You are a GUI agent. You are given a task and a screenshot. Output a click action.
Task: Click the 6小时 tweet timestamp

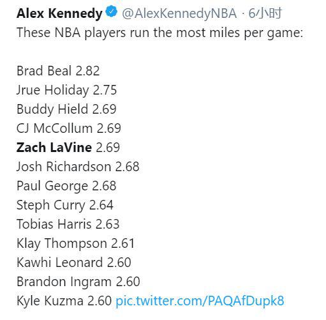point(265,13)
